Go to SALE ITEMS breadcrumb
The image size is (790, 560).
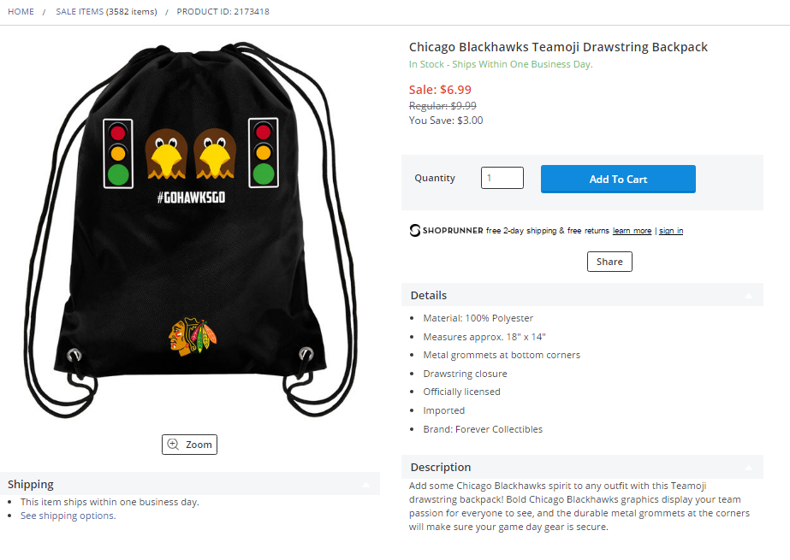(x=80, y=12)
